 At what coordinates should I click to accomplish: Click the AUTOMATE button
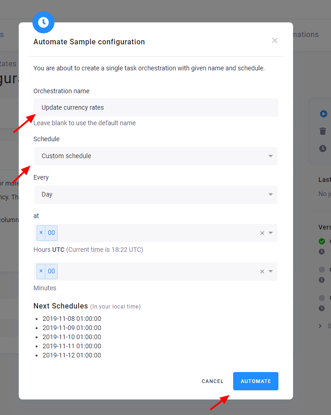click(256, 381)
